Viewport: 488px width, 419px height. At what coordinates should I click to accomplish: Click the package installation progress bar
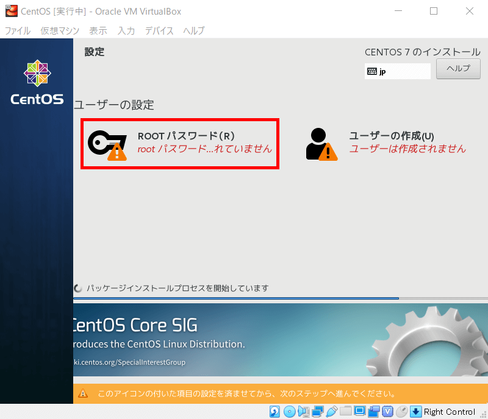pyautogui.click(x=281, y=298)
